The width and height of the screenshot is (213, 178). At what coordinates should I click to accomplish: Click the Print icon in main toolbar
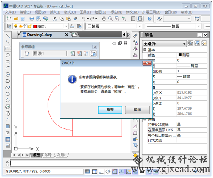[x=31, y=19]
